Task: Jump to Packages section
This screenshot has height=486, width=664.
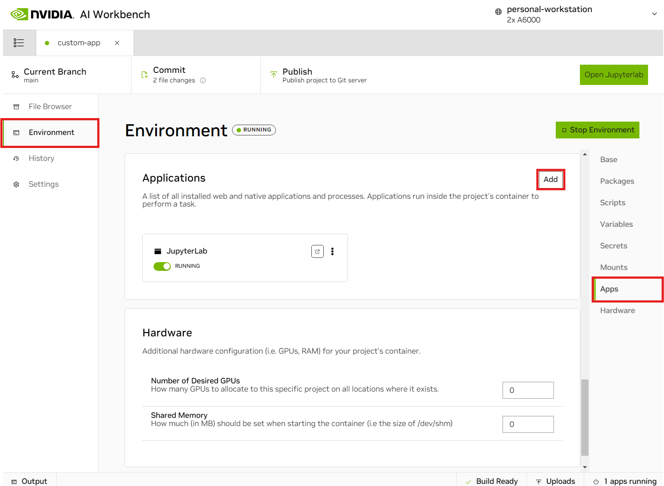Action: tap(617, 181)
